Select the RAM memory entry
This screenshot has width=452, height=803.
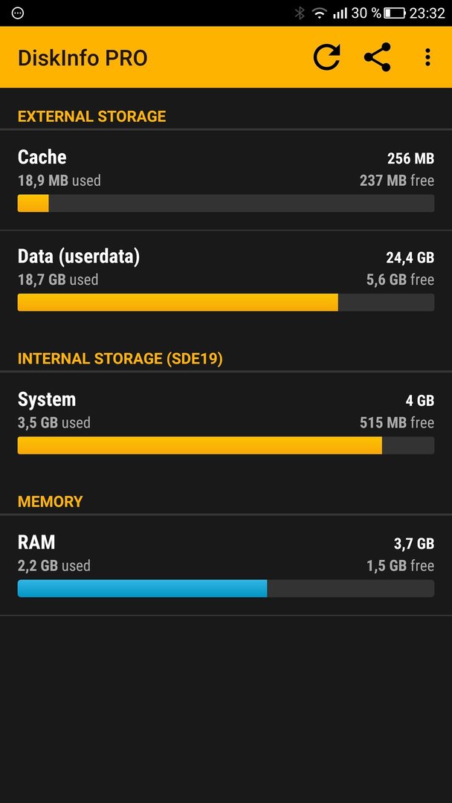226,565
